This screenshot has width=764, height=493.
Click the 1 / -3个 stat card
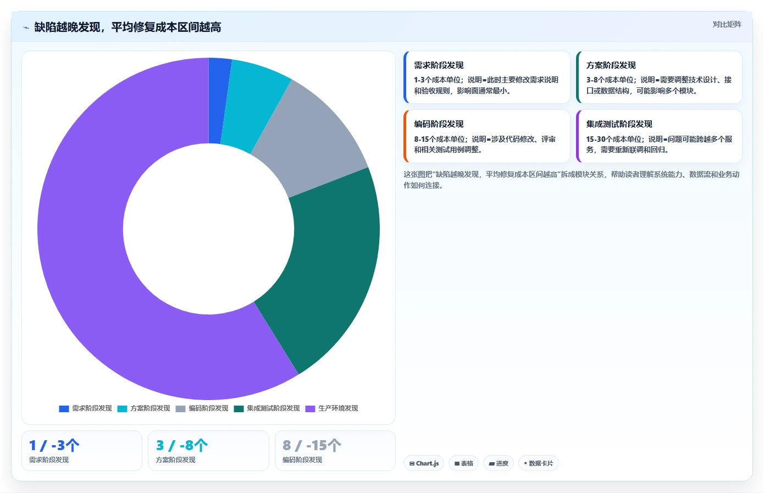82,451
